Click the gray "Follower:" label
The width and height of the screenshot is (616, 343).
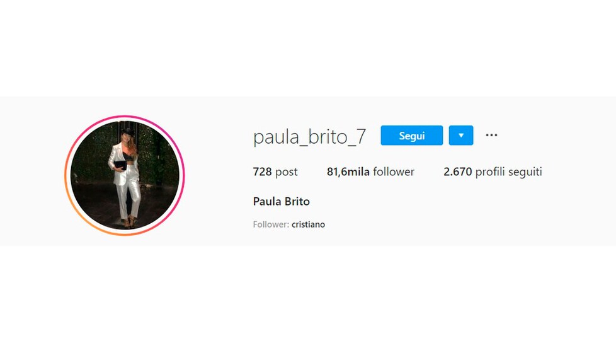pos(271,224)
